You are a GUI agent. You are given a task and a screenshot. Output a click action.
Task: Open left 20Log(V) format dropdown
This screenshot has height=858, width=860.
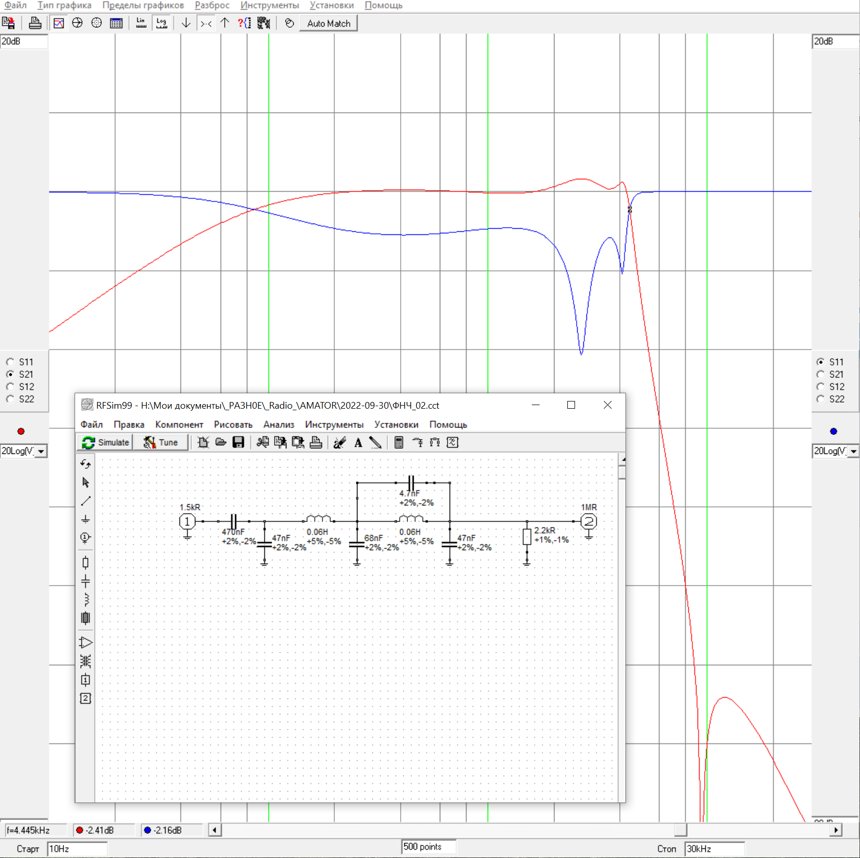41,451
